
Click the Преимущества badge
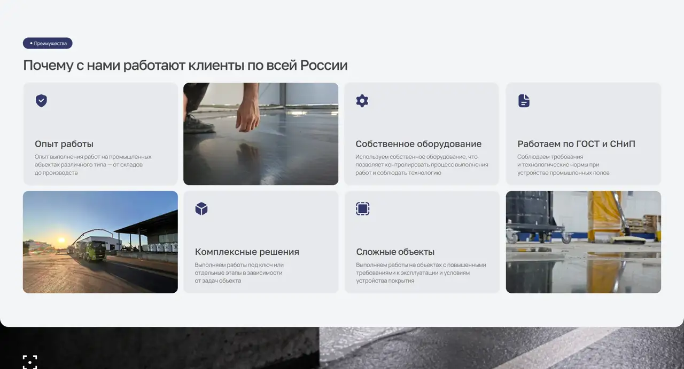coord(48,43)
